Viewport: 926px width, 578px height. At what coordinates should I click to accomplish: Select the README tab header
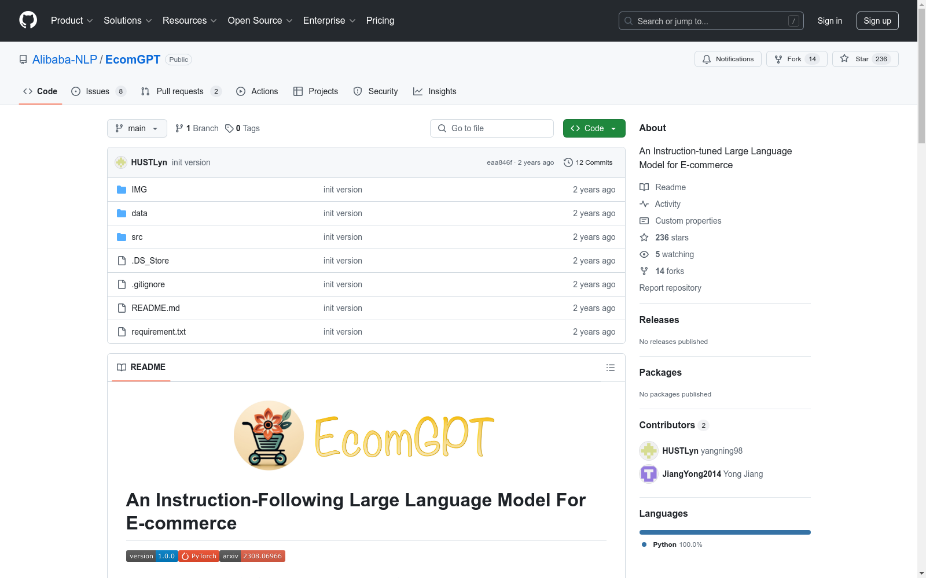(x=141, y=367)
